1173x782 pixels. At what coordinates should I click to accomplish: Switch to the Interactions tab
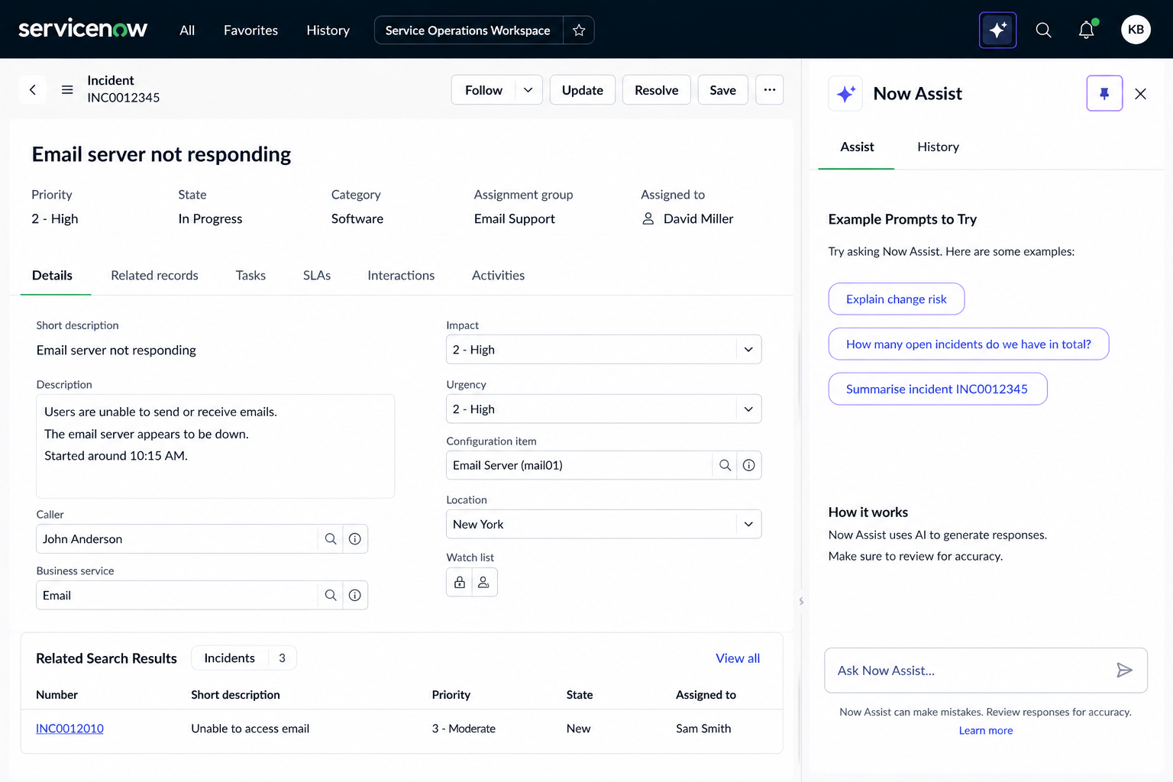pyautogui.click(x=401, y=276)
